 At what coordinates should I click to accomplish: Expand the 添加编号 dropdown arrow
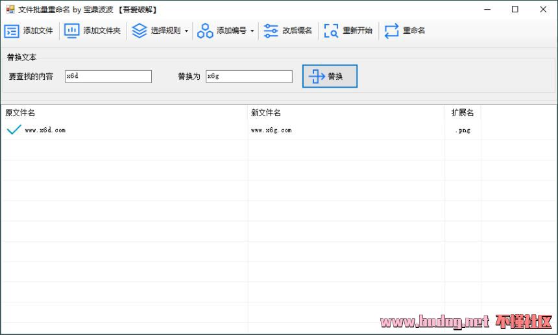pyautogui.click(x=252, y=31)
